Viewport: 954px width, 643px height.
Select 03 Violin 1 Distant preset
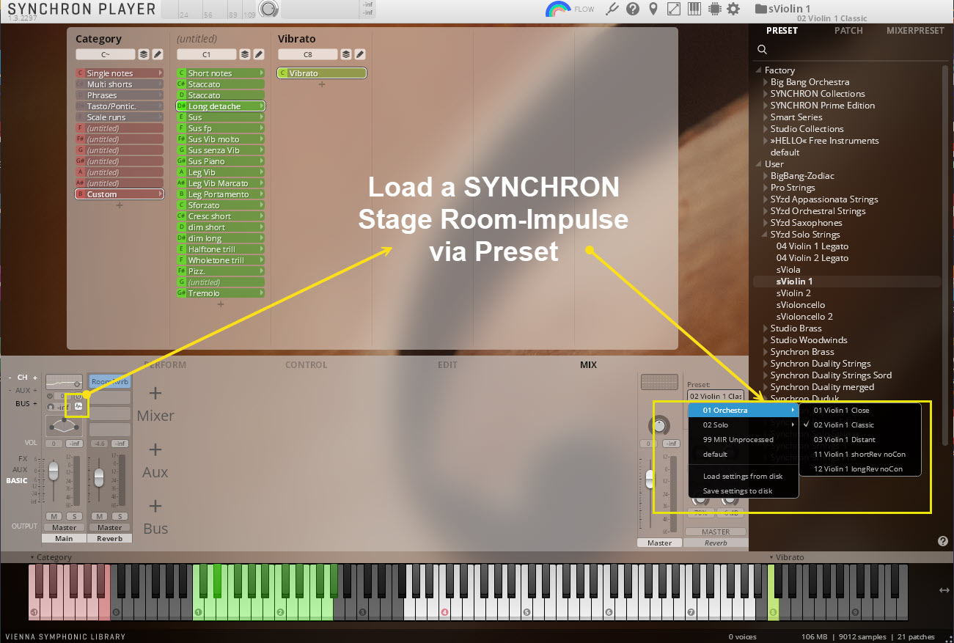[x=859, y=440]
